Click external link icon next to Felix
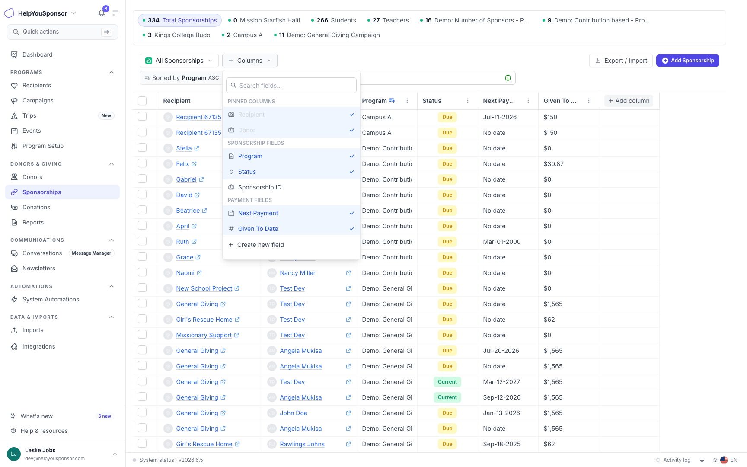747x467 pixels. point(194,164)
